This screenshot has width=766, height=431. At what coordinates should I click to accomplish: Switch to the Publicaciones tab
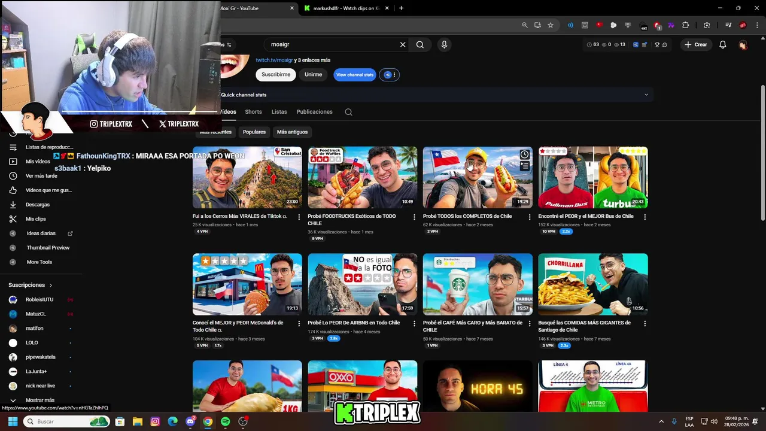(314, 112)
